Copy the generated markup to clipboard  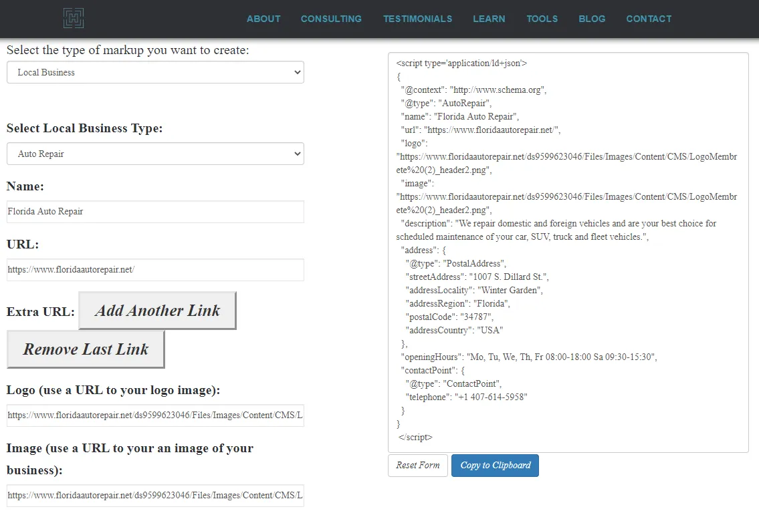tap(495, 466)
